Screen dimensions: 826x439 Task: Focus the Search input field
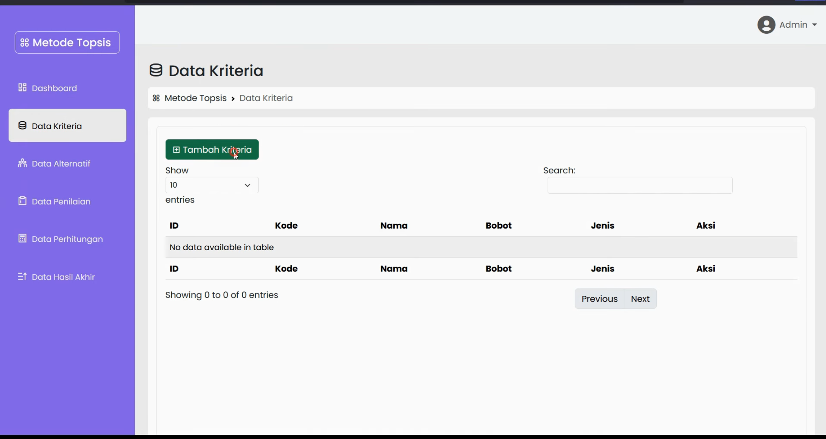[640, 185]
